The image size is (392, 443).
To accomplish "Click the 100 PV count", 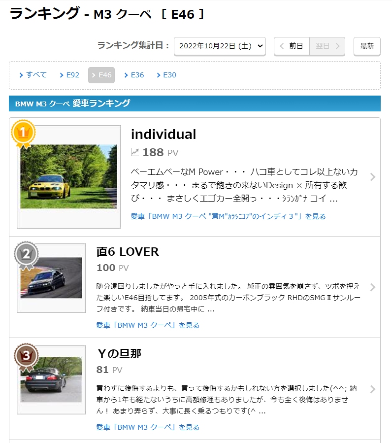I will tap(112, 268).
